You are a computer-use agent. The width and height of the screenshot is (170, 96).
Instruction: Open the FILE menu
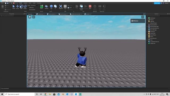tap(2, 3)
